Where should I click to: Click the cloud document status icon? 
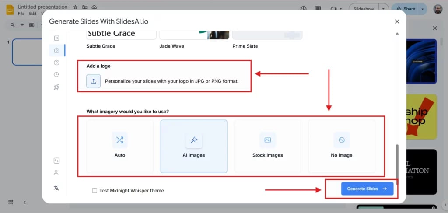click(94, 7)
